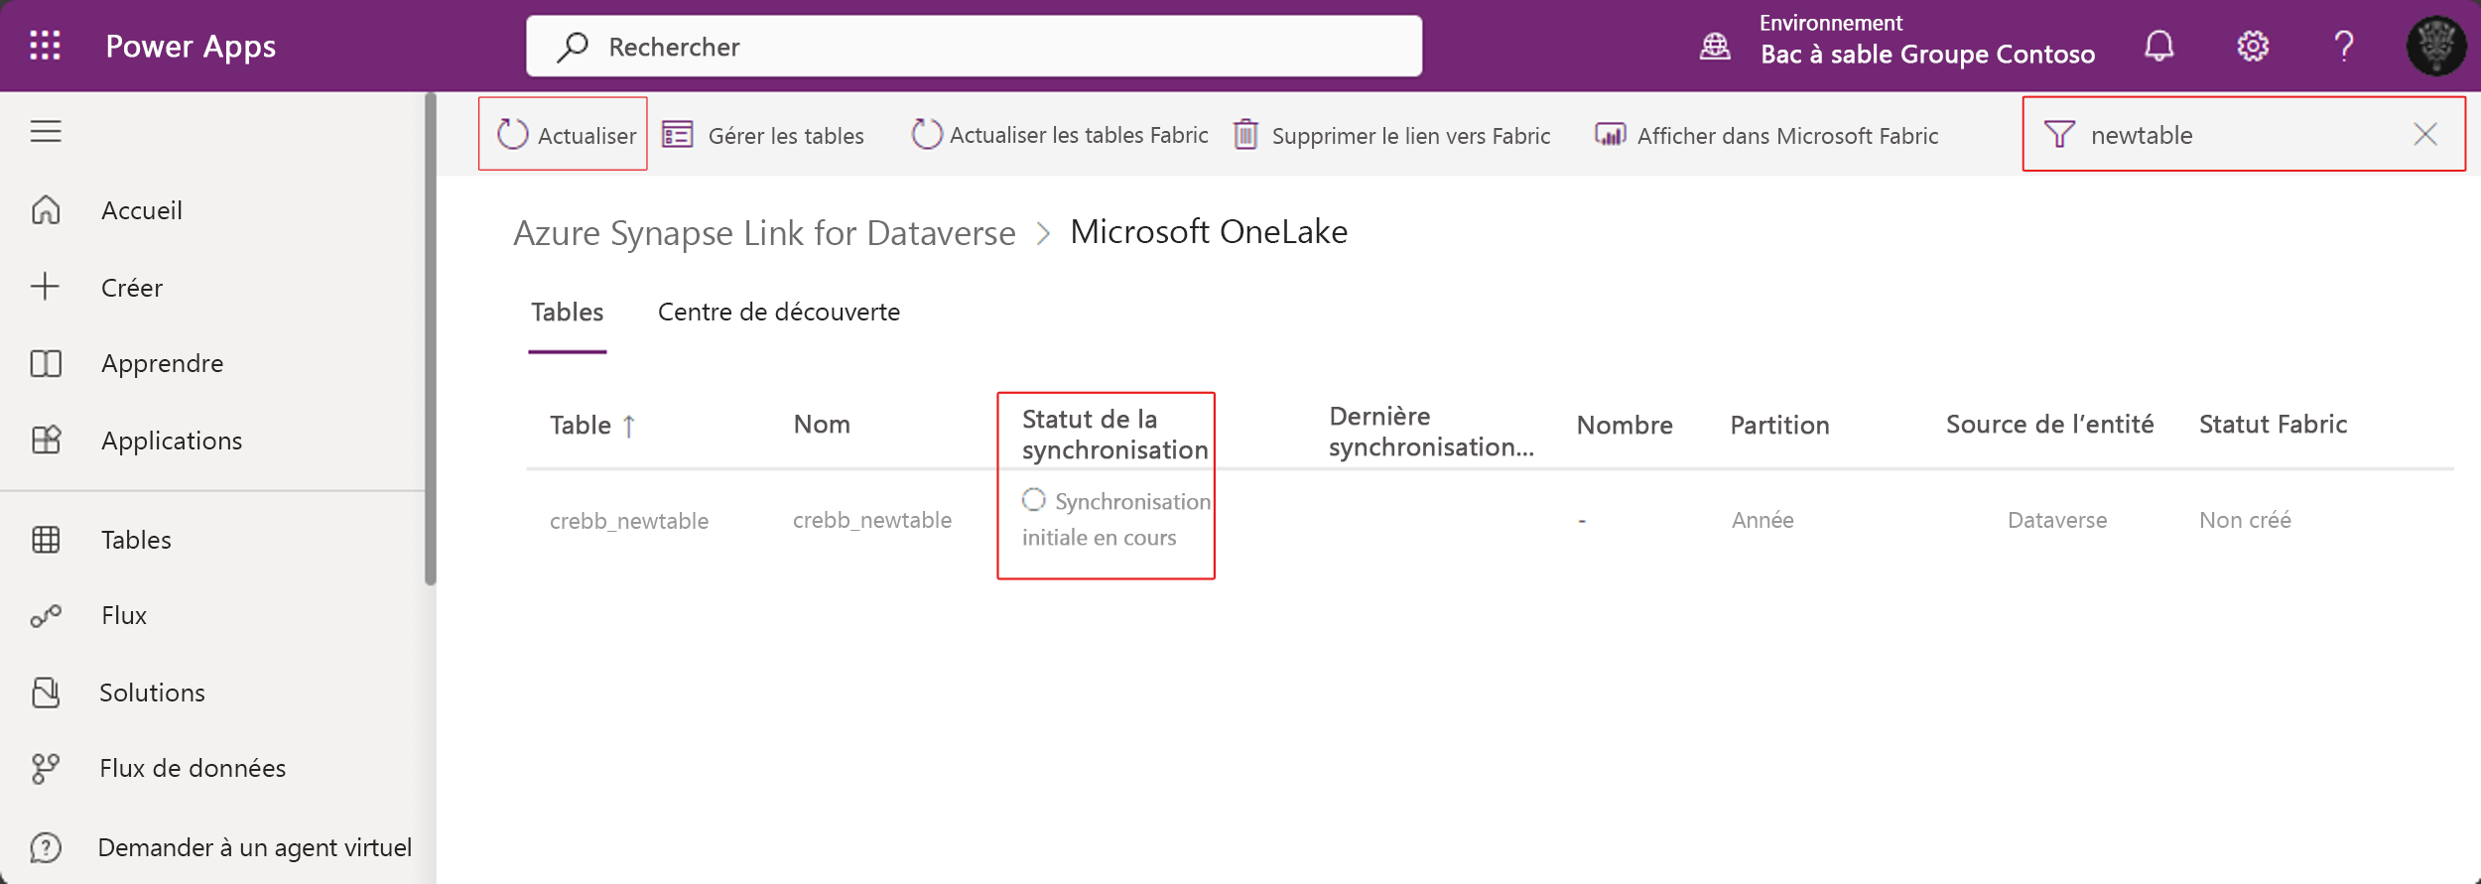
Task: Click the Table sort arrow
Action: pyautogui.click(x=629, y=426)
